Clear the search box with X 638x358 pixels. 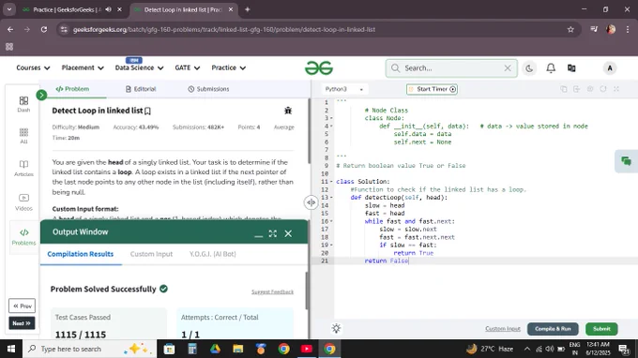[x=508, y=68]
